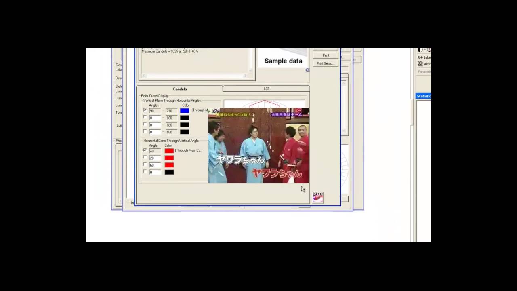Click the polar curve plot preview

[x=265, y=104]
